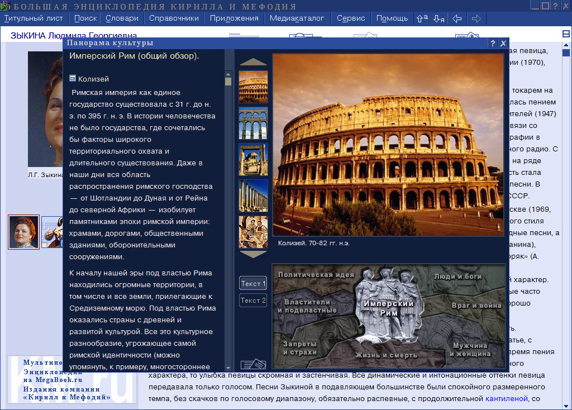Toggle the panel layout icon at top right
Screen dimensions: 572x410
[x=566, y=34]
